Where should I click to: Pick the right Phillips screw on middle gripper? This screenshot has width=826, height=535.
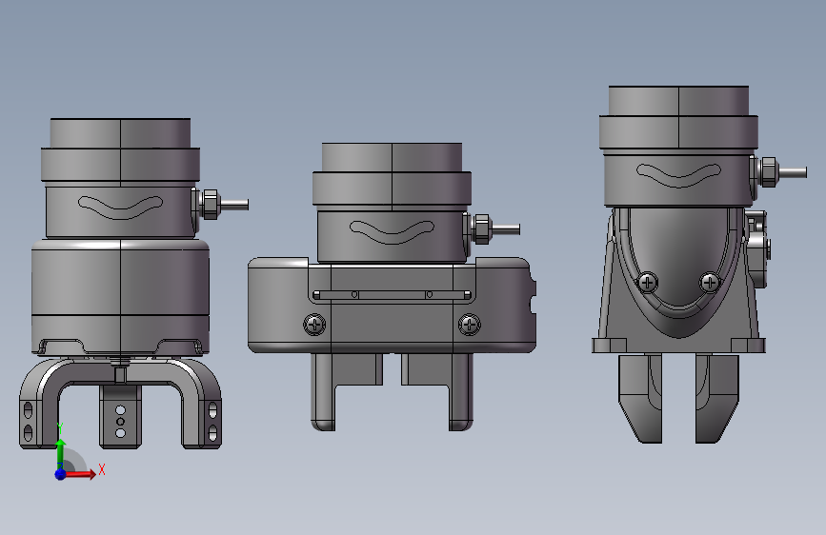[x=469, y=325]
